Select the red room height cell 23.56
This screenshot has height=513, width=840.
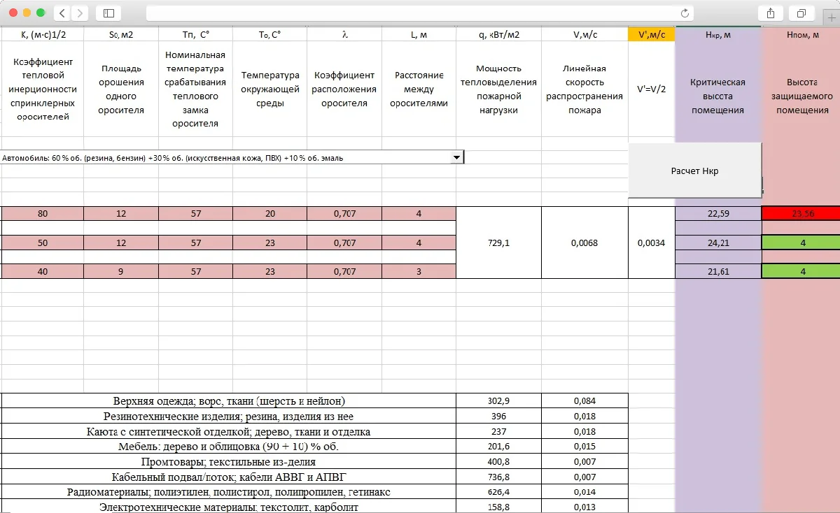(801, 214)
